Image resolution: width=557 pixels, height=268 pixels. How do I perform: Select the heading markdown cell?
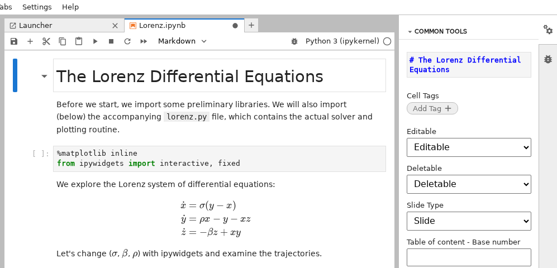point(219,75)
